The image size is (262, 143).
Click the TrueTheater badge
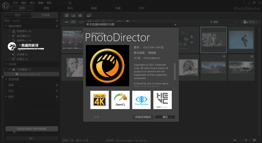coord(141,100)
